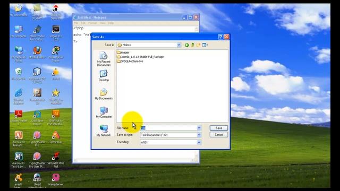Screen dimensions: 340x191
Task: Select the SPSQLiteClass-0.6 folder
Action: coord(130,61)
